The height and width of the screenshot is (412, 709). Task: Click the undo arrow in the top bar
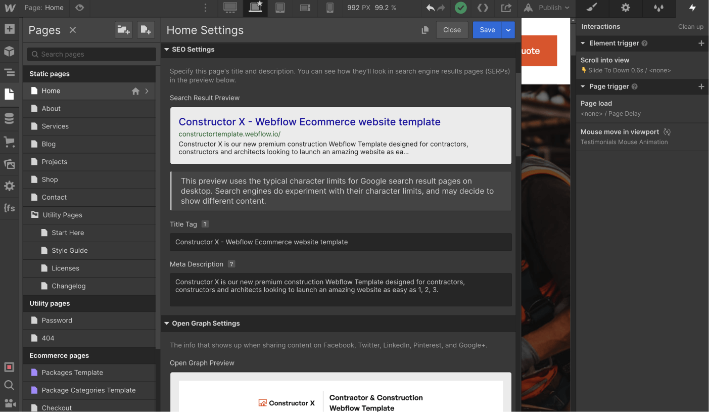coord(430,8)
